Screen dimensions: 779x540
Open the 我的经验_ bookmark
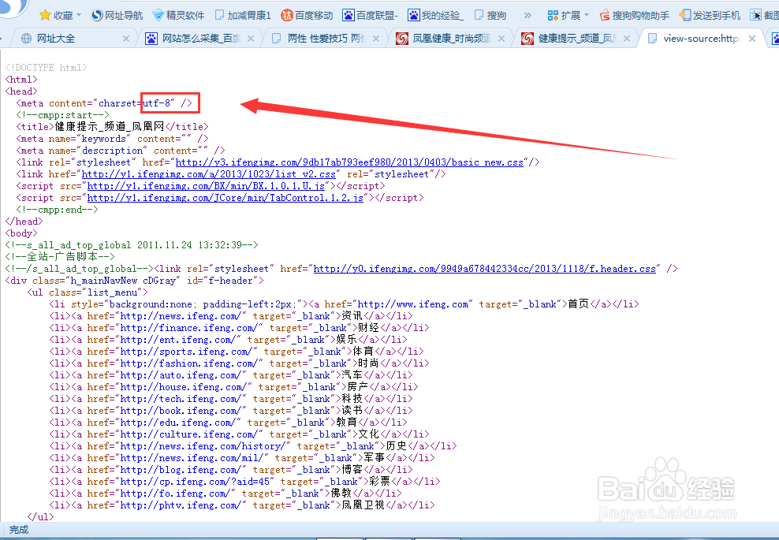coord(435,16)
